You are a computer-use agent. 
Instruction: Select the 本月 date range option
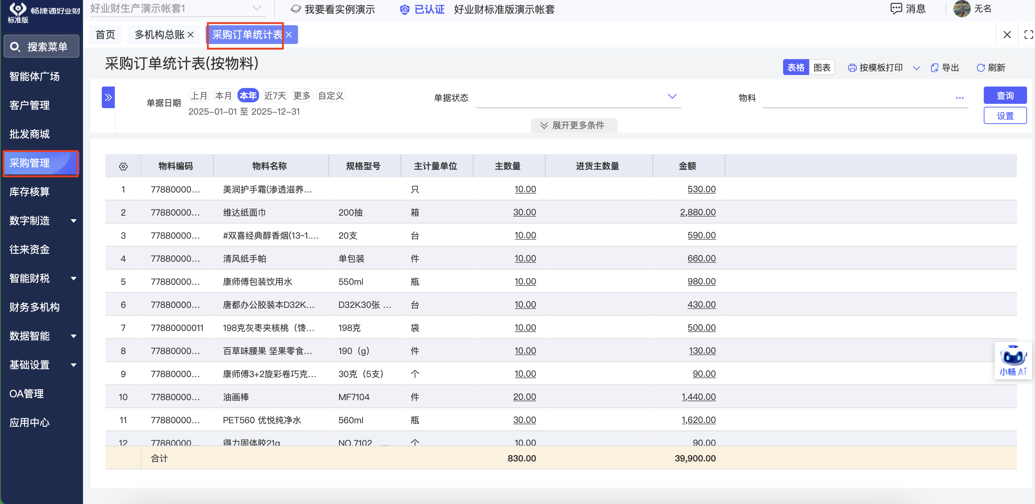click(x=223, y=96)
